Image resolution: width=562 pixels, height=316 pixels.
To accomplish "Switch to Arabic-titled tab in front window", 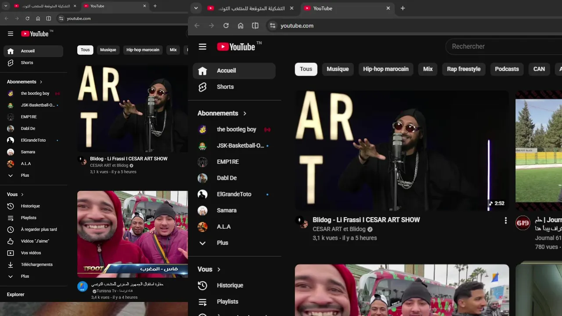I will 250,8.
